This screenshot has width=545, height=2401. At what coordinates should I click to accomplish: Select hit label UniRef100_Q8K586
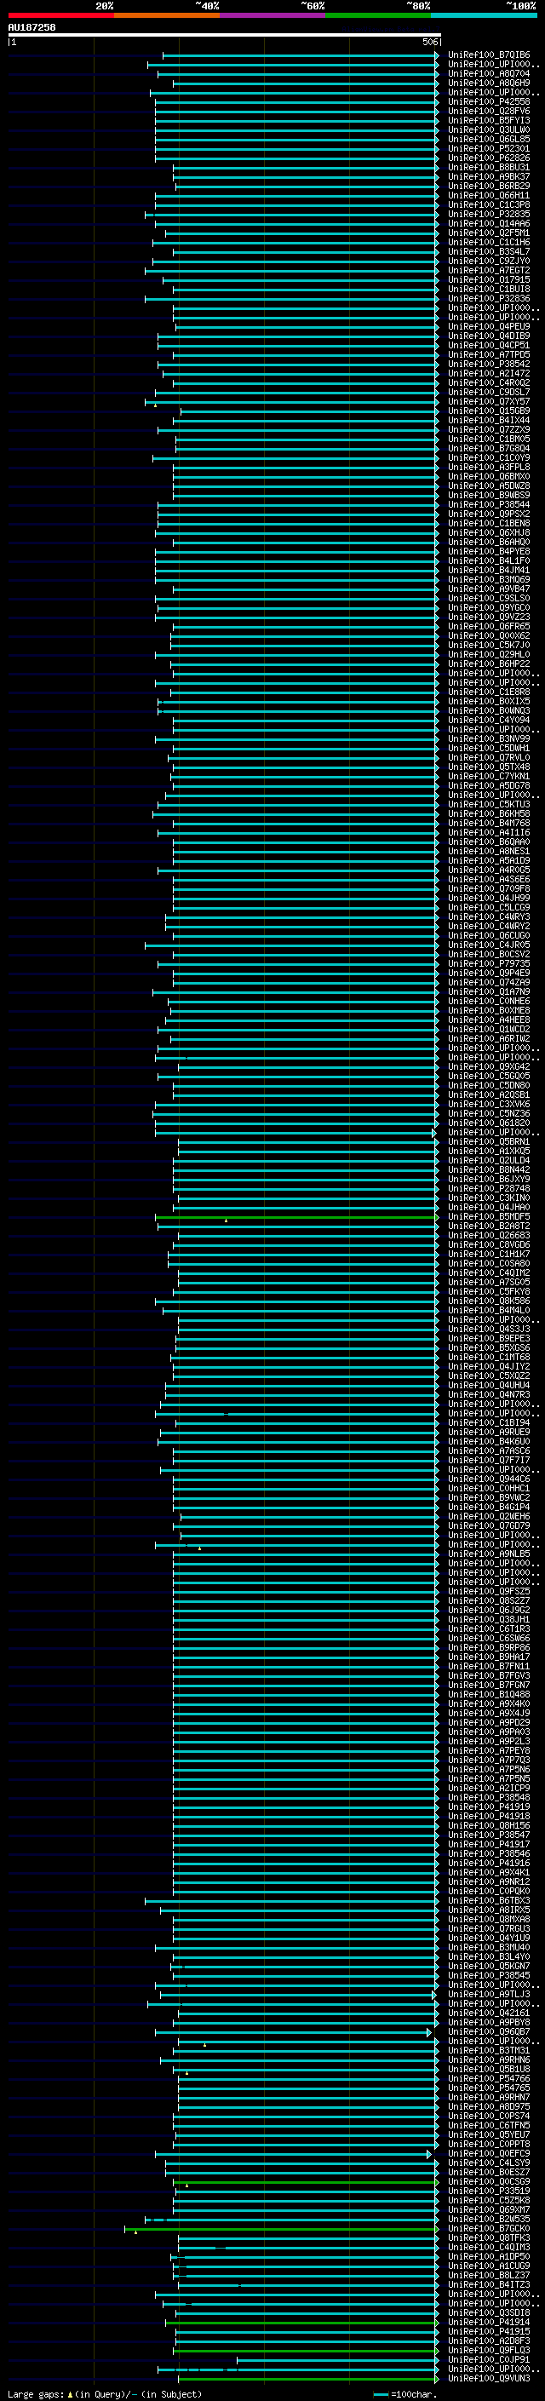(489, 1301)
